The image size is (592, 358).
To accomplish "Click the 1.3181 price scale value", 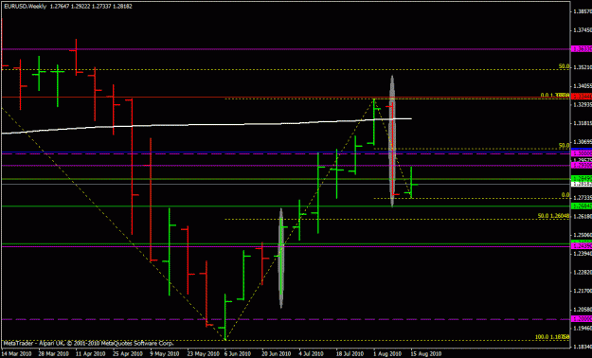I will tap(583, 123).
